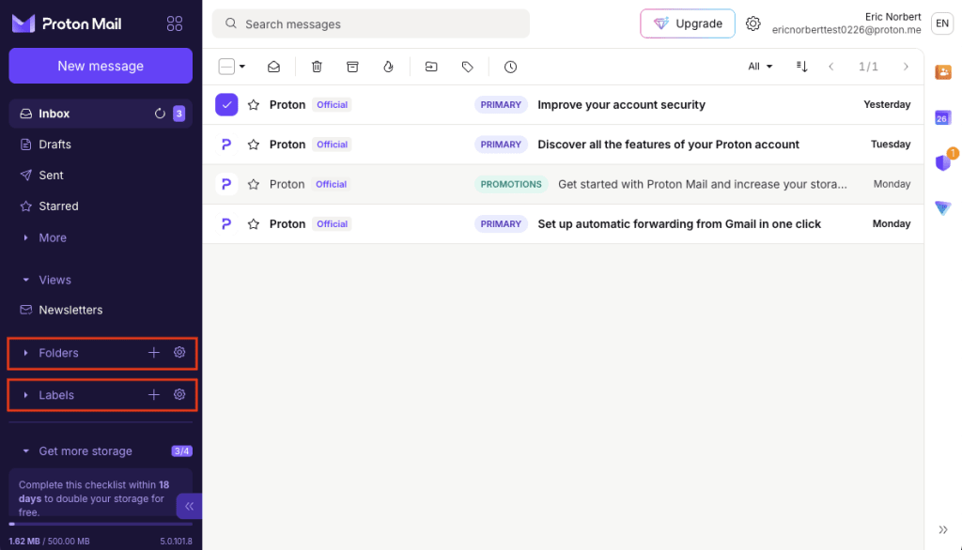Open Contacts from the right side panel

(x=943, y=71)
